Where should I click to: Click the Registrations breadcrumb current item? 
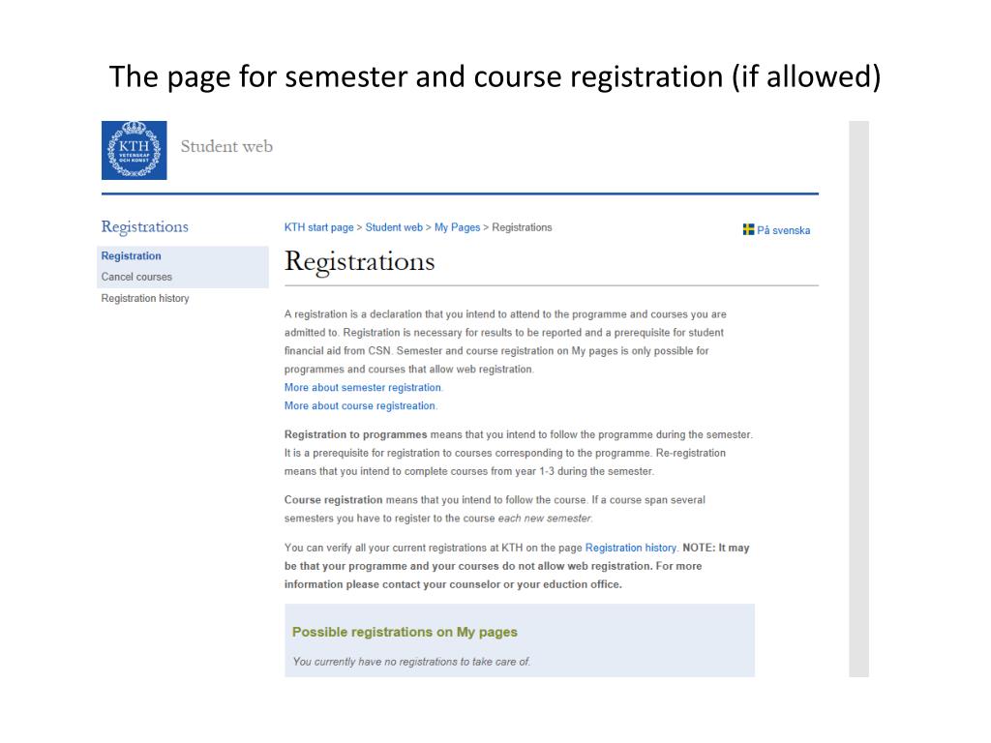point(522,227)
